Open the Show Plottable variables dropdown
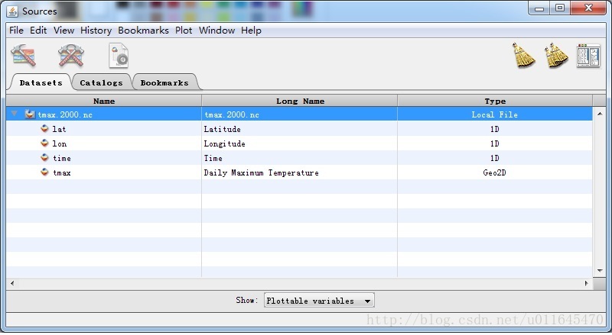The image size is (612, 335). pos(319,301)
